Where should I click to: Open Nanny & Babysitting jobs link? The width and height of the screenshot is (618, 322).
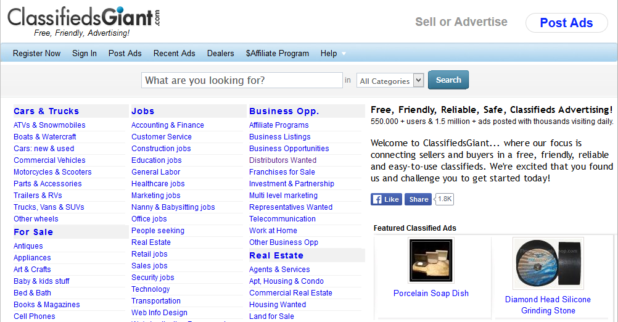173,207
